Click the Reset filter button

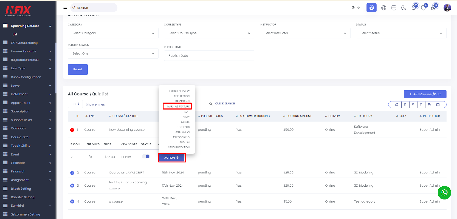coord(78,69)
